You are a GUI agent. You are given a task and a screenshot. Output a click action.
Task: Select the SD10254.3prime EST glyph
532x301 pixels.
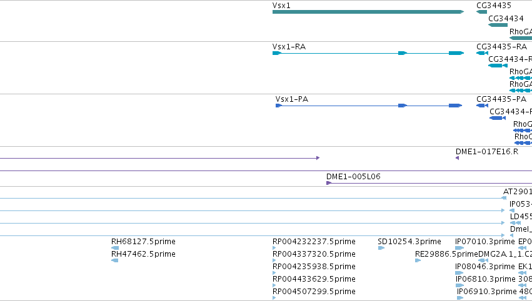pos(381,248)
